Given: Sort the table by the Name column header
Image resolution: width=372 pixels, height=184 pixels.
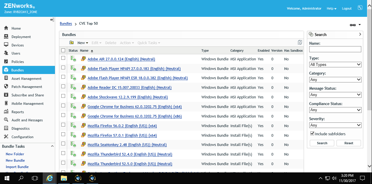Looking at the screenshot, I should (x=84, y=50).
